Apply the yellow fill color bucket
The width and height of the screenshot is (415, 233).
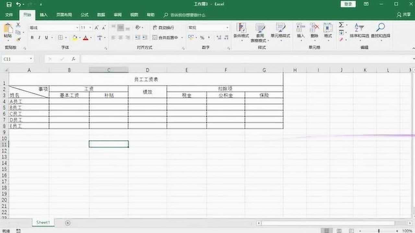click(x=75, y=38)
